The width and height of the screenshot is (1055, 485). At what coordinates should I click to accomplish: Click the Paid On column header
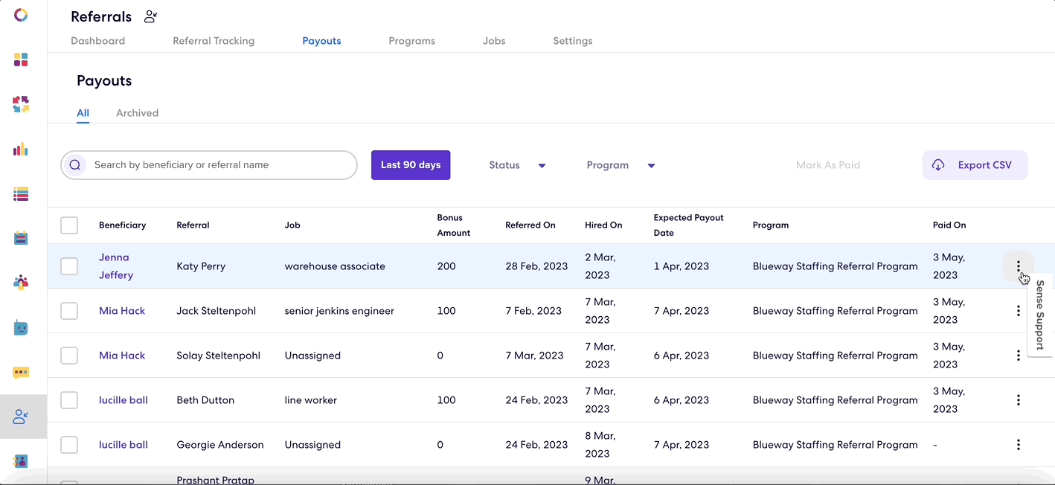pos(949,225)
